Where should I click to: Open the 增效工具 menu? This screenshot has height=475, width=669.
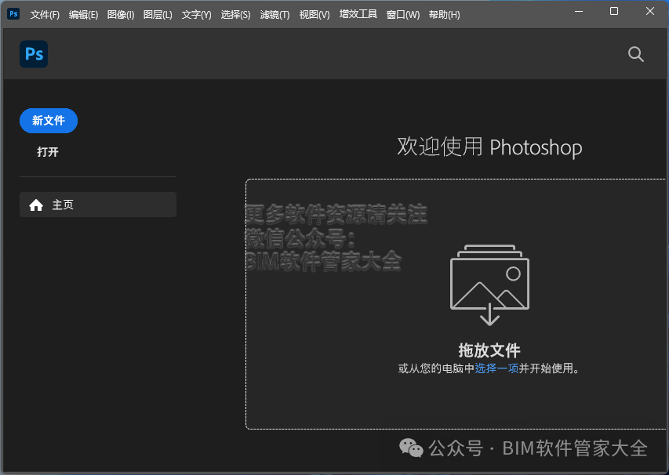click(358, 14)
